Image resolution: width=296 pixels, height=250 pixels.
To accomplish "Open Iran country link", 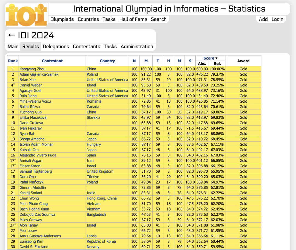I will pos(90,161).
